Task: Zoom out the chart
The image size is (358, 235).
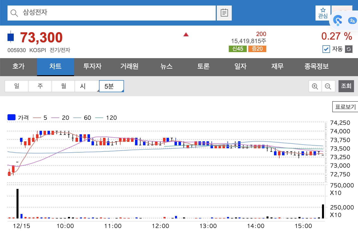Action: [x=328, y=86]
